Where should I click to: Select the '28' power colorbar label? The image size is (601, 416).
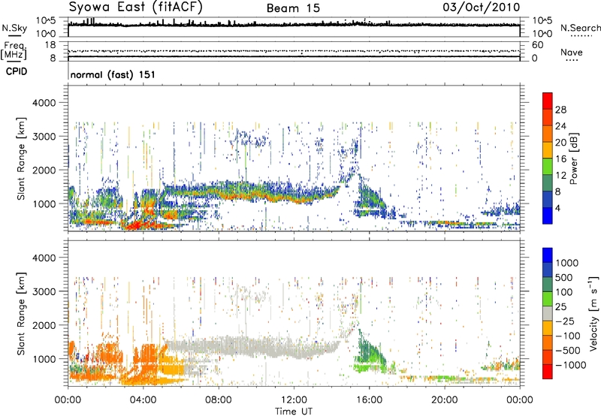[x=560, y=110]
